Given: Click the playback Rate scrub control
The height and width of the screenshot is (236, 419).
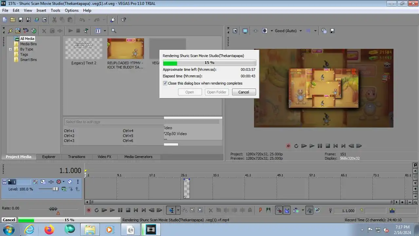Looking at the screenshot, I should pyautogui.click(x=53, y=209).
